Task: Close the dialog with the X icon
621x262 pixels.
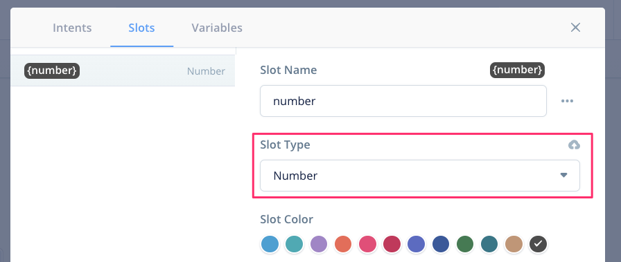Action: tap(575, 27)
